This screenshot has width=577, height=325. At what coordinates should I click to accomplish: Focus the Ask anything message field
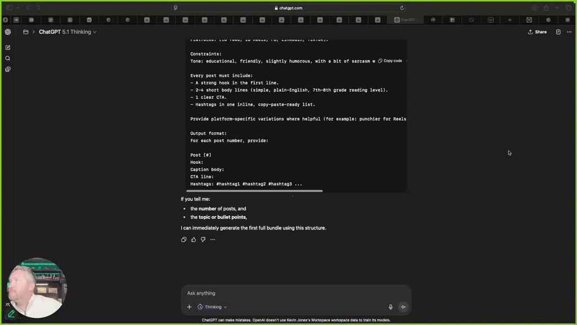tap(296, 293)
